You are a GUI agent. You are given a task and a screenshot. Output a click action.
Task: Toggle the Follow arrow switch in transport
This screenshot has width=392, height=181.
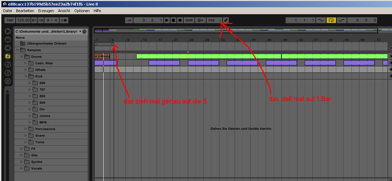point(129,20)
